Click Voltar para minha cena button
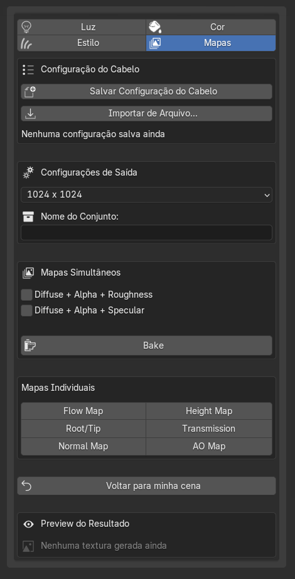Viewport: 295px width, 579px height. tap(147, 486)
